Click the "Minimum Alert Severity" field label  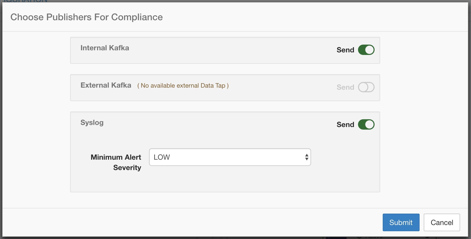click(x=116, y=162)
